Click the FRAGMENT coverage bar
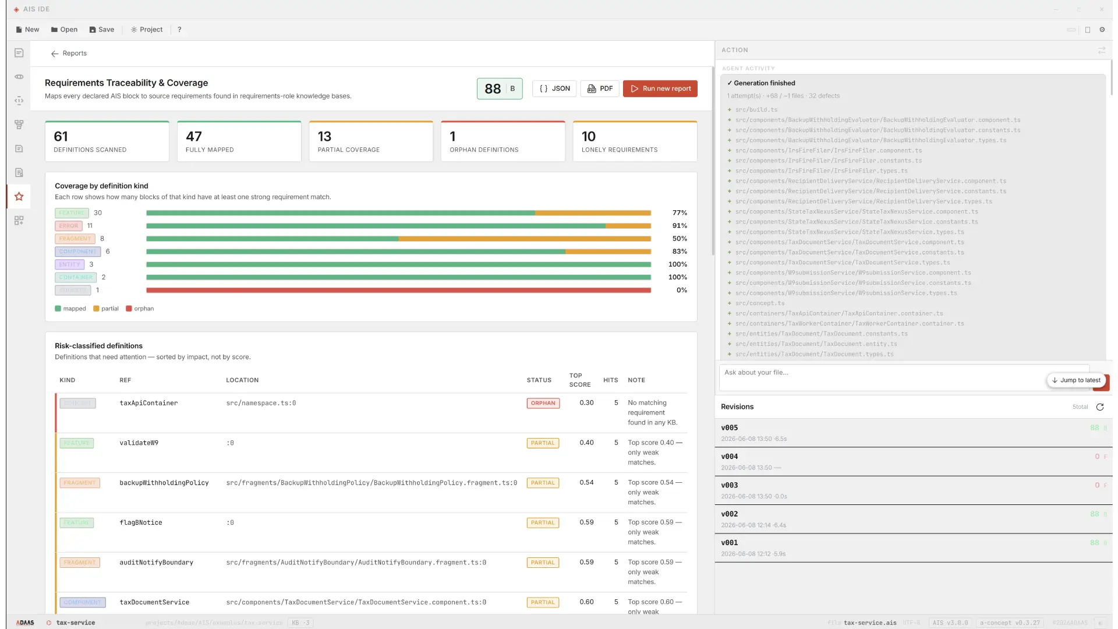The image size is (1118, 629). (x=398, y=239)
